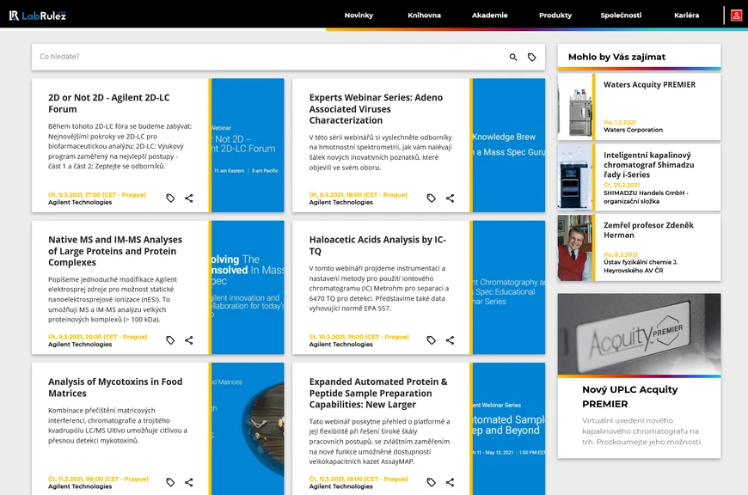The width and height of the screenshot is (748, 495).
Task: Click 'Waters Corporation' company text
Action: click(633, 130)
